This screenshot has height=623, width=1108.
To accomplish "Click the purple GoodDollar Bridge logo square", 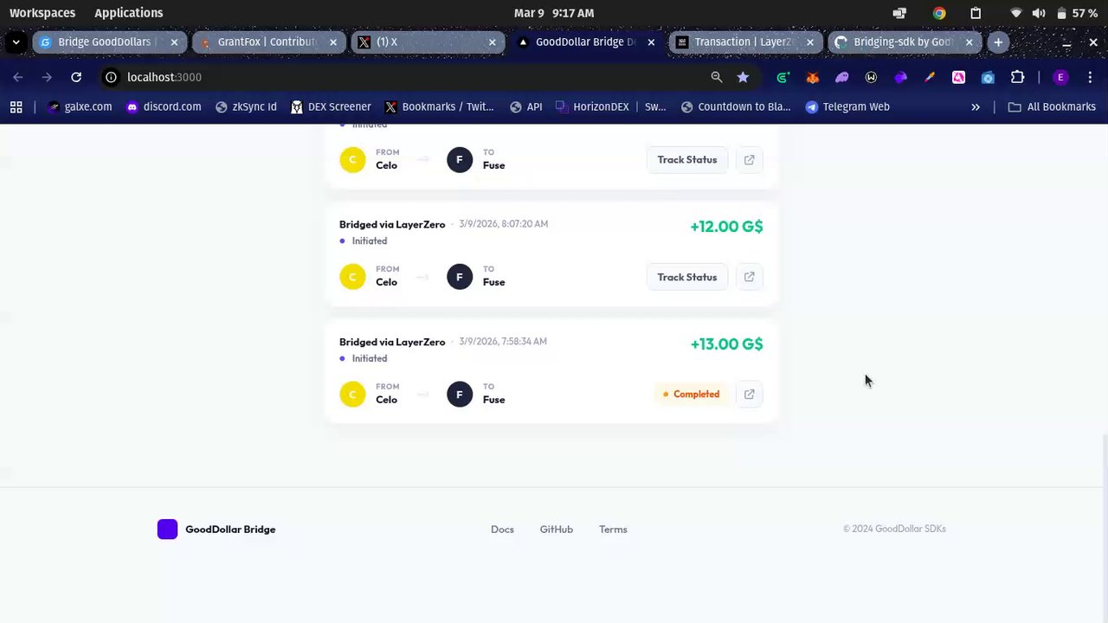I will pyautogui.click(x=167, y=530).
